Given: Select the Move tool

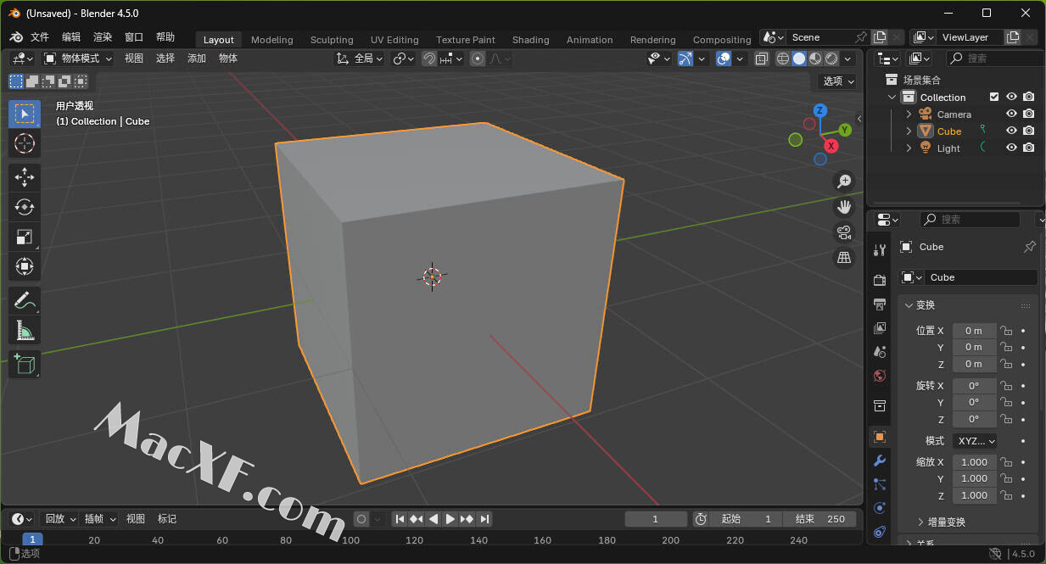Looking at the screenshot, I should (24, 176).
